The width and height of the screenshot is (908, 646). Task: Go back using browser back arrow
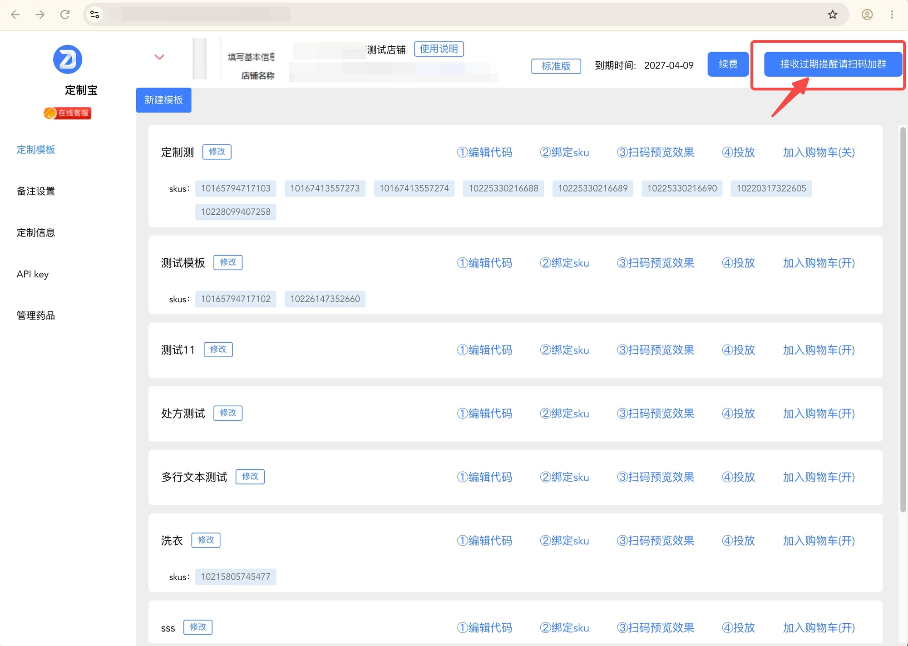click(x=15, y=15)
